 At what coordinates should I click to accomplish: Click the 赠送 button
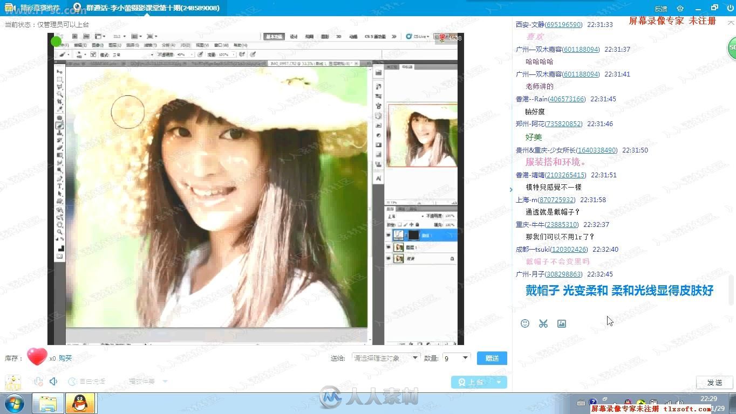(x=492, y=358)
